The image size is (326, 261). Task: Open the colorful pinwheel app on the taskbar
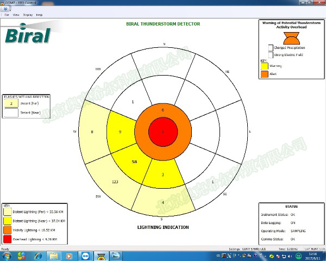[21, 256]
